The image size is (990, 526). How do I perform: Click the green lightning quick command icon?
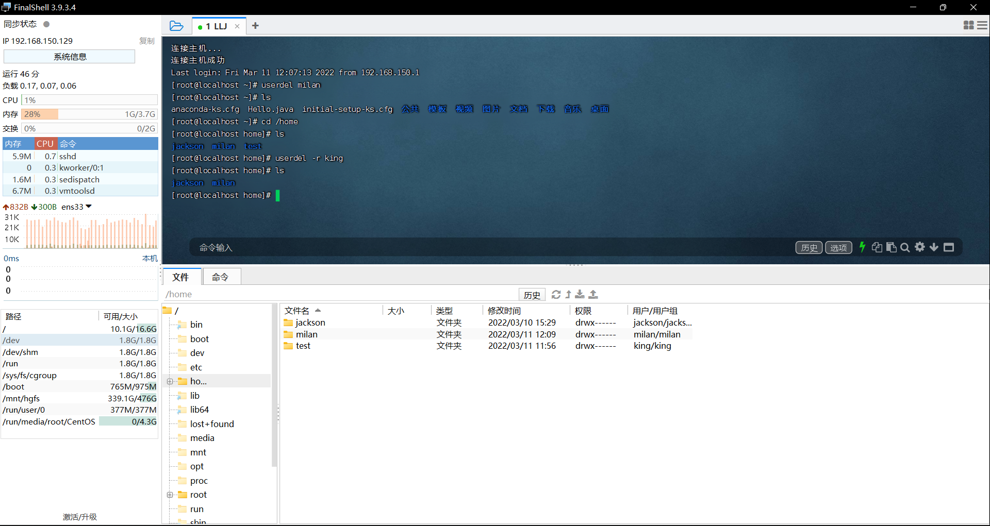click(862, 247)
